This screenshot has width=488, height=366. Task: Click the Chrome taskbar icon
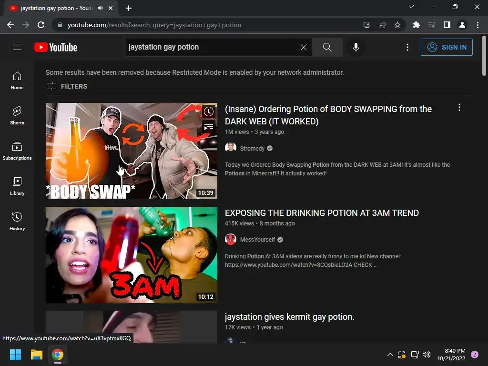click(x=58, y=355)
